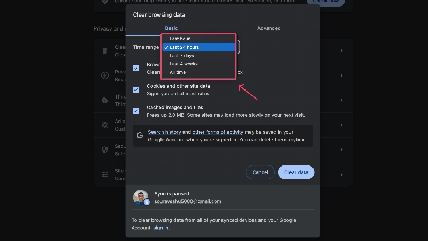Click the trash icon in the settings list
428x241 pixels.
(x=105, y=50)
